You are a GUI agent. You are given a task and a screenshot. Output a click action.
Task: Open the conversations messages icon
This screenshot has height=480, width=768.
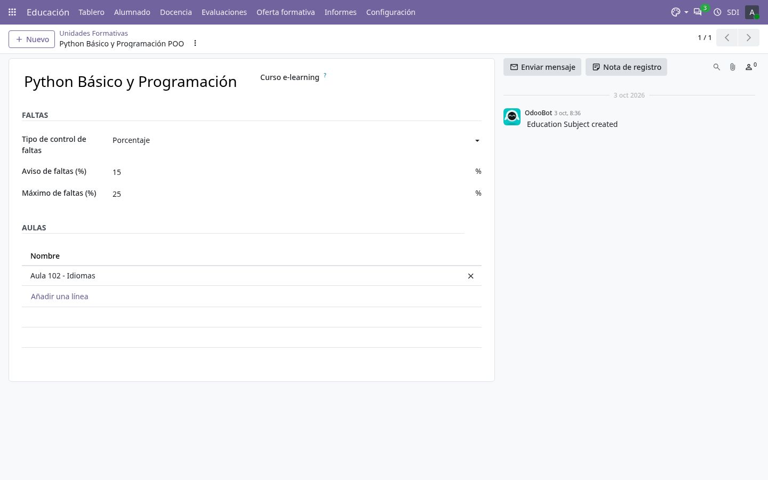pyautogui.click(x=698, y=12)
